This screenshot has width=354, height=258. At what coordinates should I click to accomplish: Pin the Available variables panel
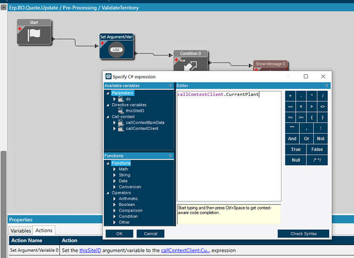pos(170,86)
